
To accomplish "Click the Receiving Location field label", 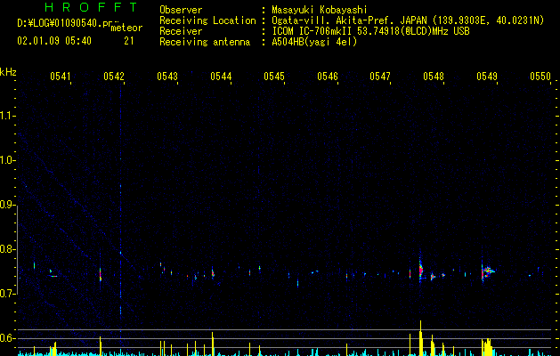I will [x=207, y=20].
